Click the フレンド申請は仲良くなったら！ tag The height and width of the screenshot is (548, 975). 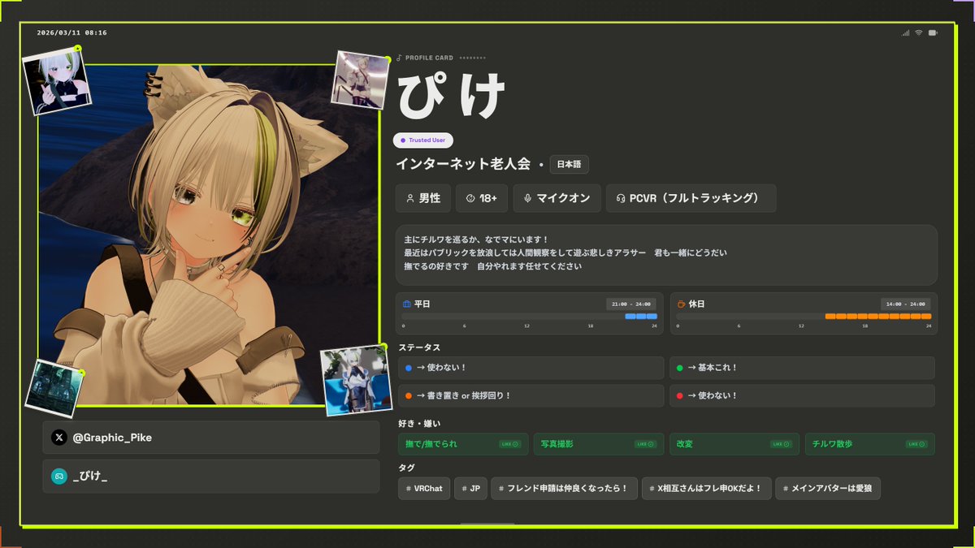point(564,489)
